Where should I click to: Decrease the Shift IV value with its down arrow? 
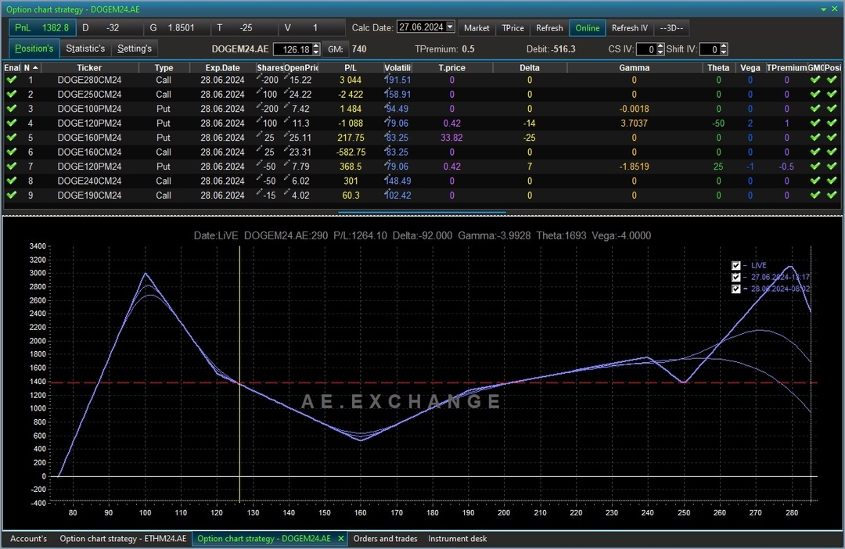[x=724, y=52]
